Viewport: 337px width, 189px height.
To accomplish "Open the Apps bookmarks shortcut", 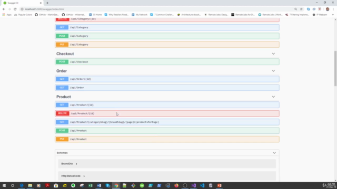I will [x=7, y=15].
